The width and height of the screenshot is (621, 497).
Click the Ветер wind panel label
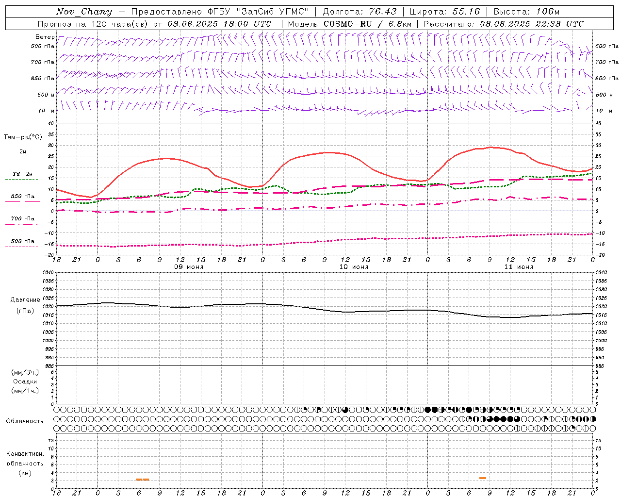pos(45,37)
